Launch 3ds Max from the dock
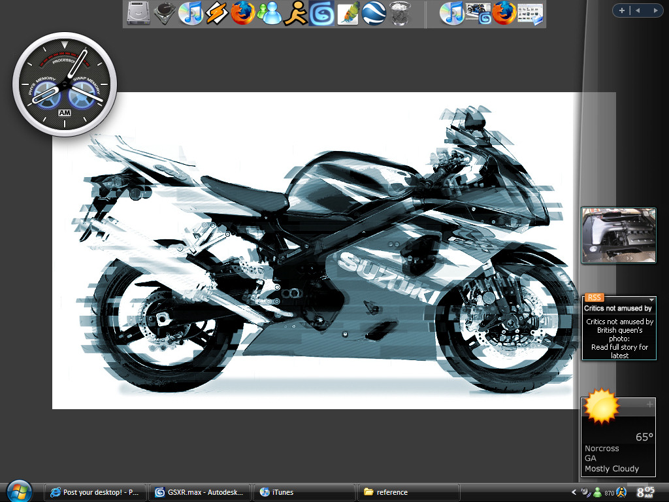Viewport: 669px width, 502px height. 321,13
